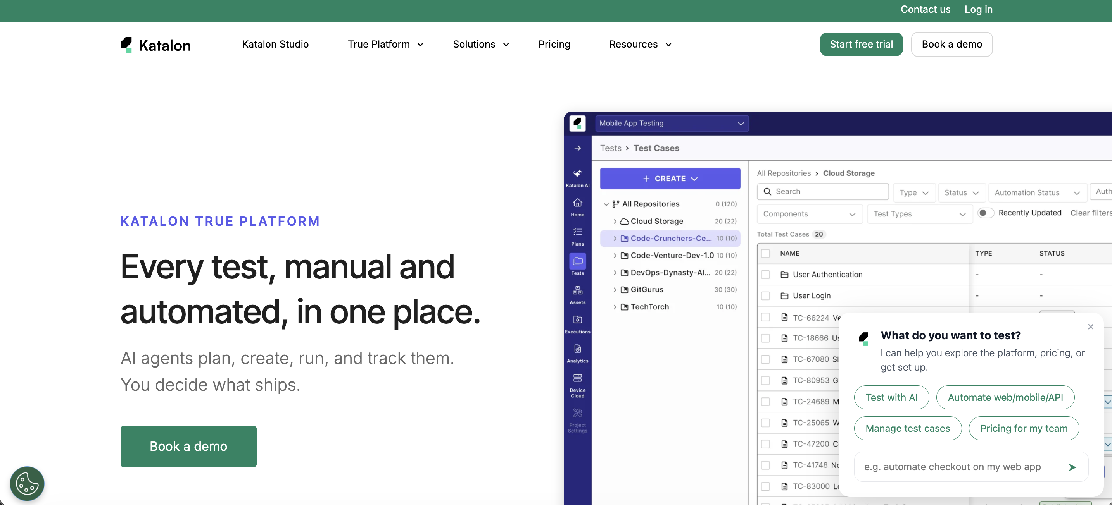Click the Katalon app logo above sidebar
The height and width of the screenshot is (505, 1112).
(x=577, y=123)
